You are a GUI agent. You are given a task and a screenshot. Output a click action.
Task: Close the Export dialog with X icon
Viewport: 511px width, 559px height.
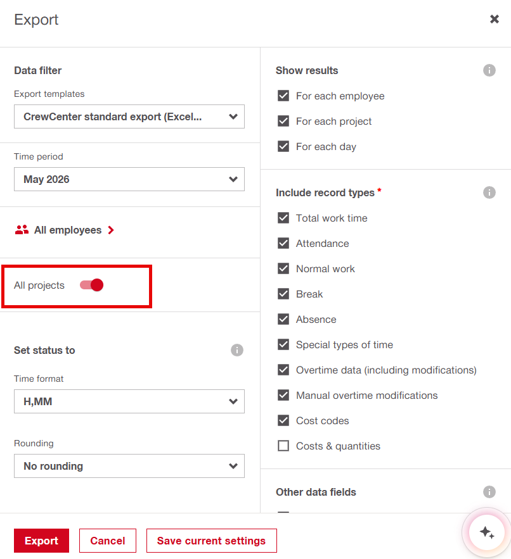(x=495, y=19)
